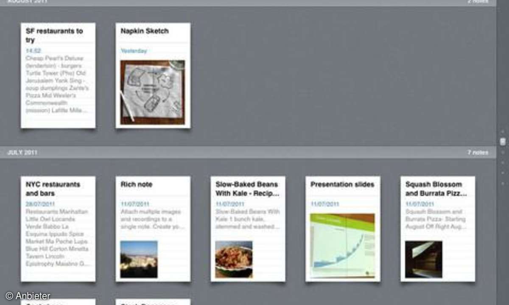Image resolution: width=509 pixels, height=305 pixels.
Task: Open the Rich note card
Action: (153, 229)
